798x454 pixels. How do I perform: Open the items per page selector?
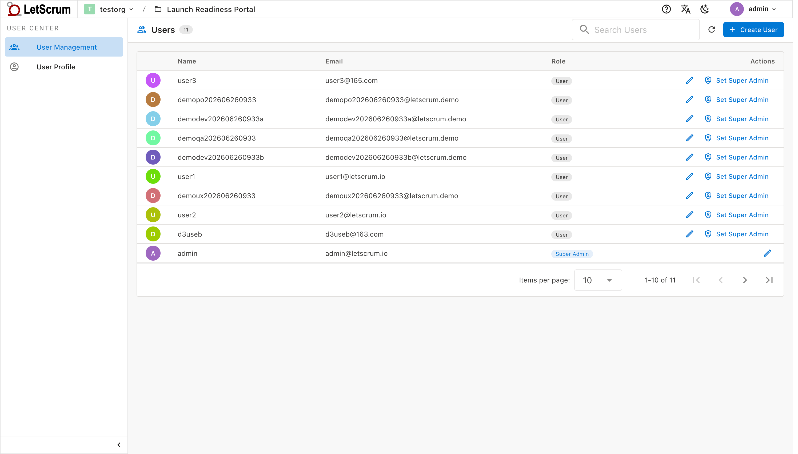coord(598,280)
